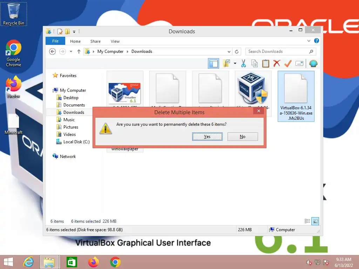Image resolution: width=359 pixels, height=269 pixels.
Task: Click the orange checkmark properties icon
Action: tap(288, 63)
